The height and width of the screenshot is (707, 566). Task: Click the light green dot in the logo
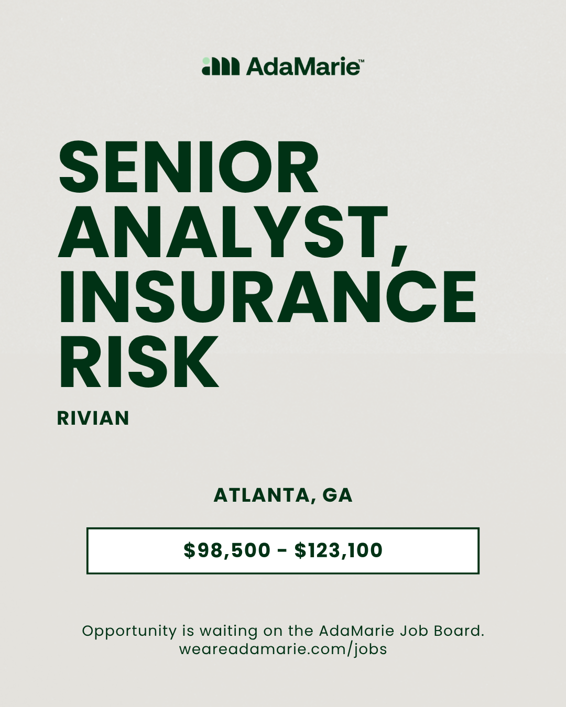tap(205, 61)
